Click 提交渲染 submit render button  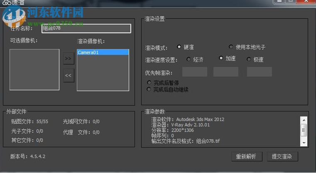pyautogui.click(x=282, y=156)
